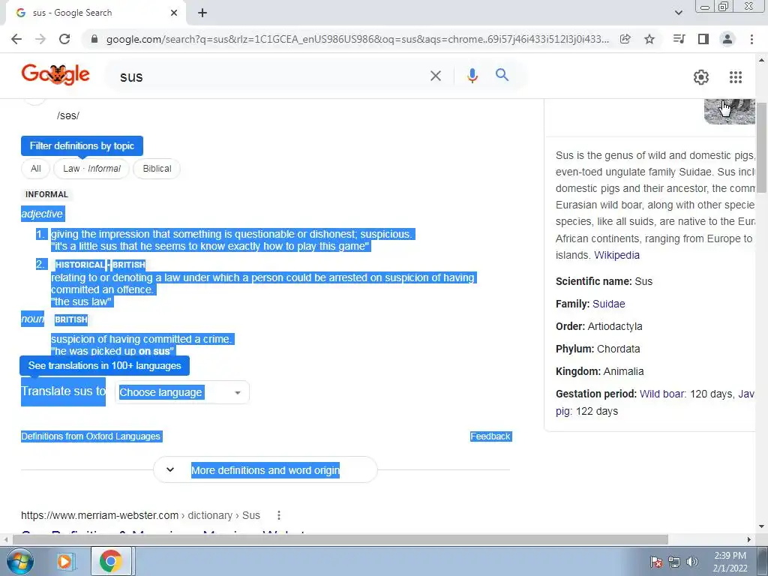Click the 'Scientific name: Sus' text
This screenshot has height=576, width=768.
pos(604,281)
